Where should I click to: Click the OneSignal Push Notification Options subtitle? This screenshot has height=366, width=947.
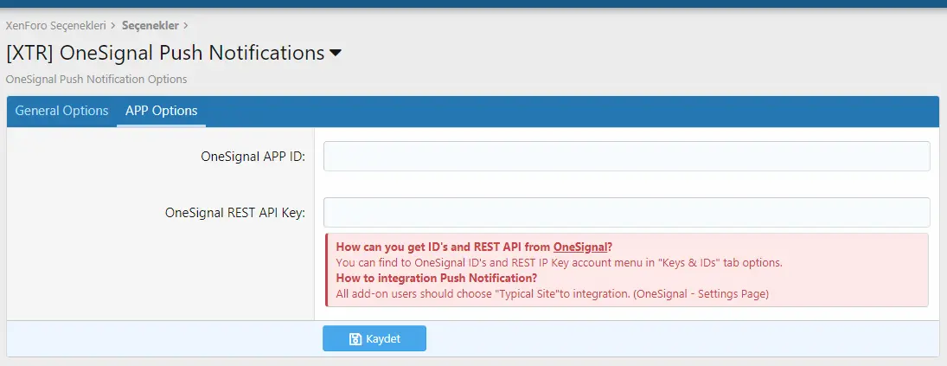coord(96,79)
